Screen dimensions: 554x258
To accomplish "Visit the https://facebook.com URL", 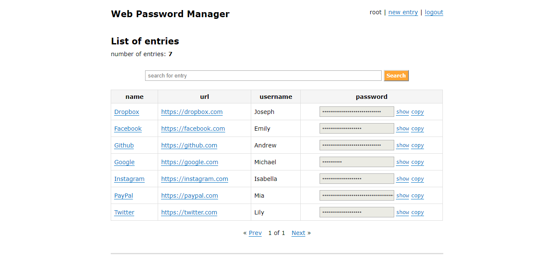I will pos(193,129).
